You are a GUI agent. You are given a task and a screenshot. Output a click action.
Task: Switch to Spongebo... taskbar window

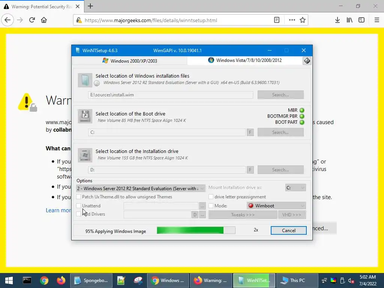click(x=91, y=280)
